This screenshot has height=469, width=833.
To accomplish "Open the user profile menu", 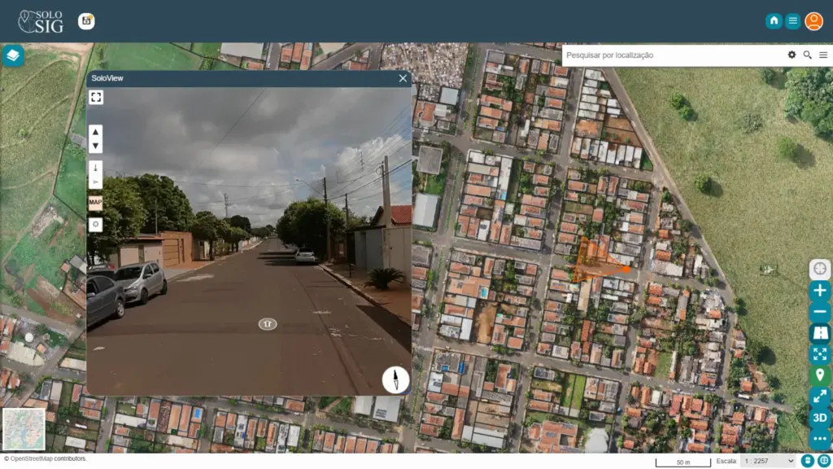I will [813, 20].
